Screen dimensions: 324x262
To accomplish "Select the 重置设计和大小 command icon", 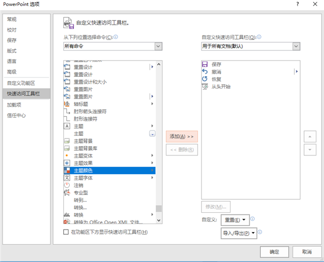I will [67, 82].
